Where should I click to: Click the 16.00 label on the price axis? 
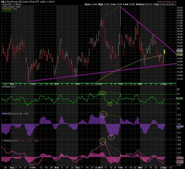[180, 37]
